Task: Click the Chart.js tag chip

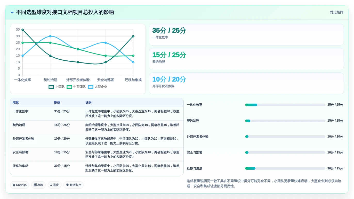Action: point(20,185)
